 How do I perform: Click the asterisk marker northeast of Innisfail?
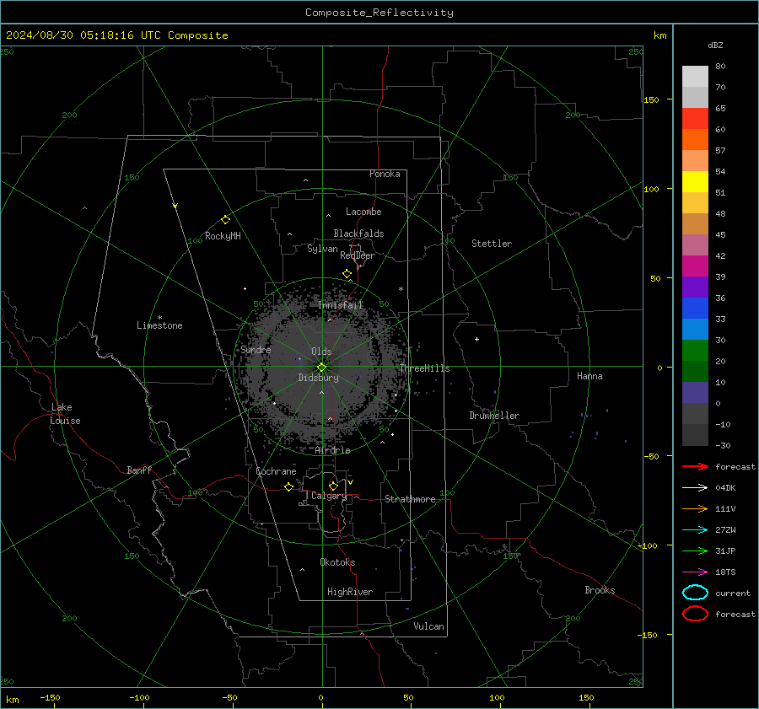point(401,289)
